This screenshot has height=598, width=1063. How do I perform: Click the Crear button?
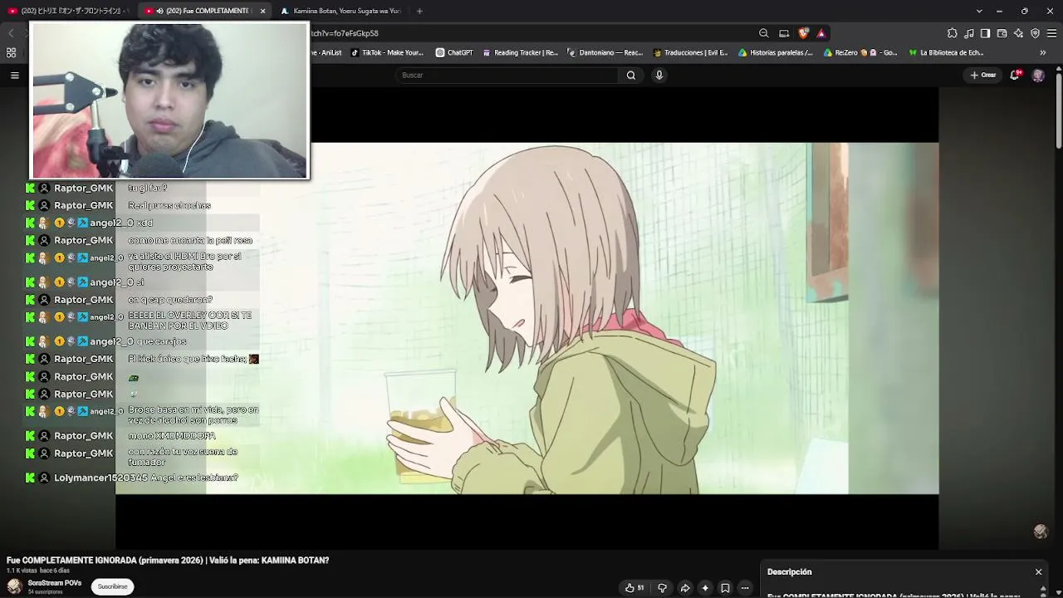(x=983, y=76)
